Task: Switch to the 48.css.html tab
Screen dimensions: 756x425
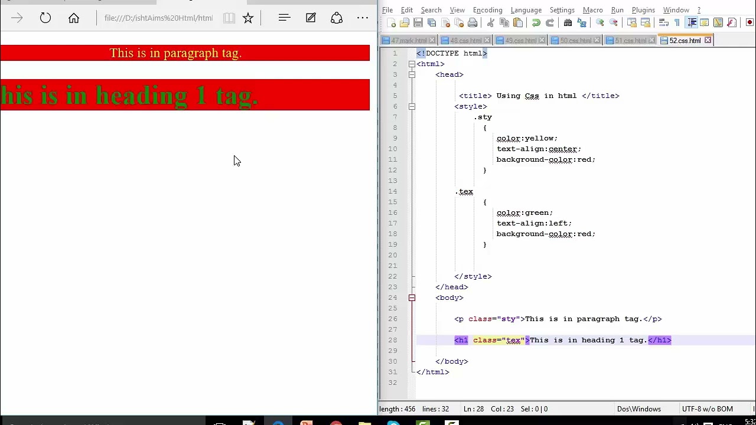Action: (466, 41)
